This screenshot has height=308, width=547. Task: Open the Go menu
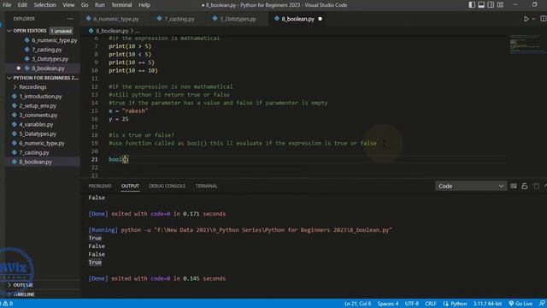point(85,5)
